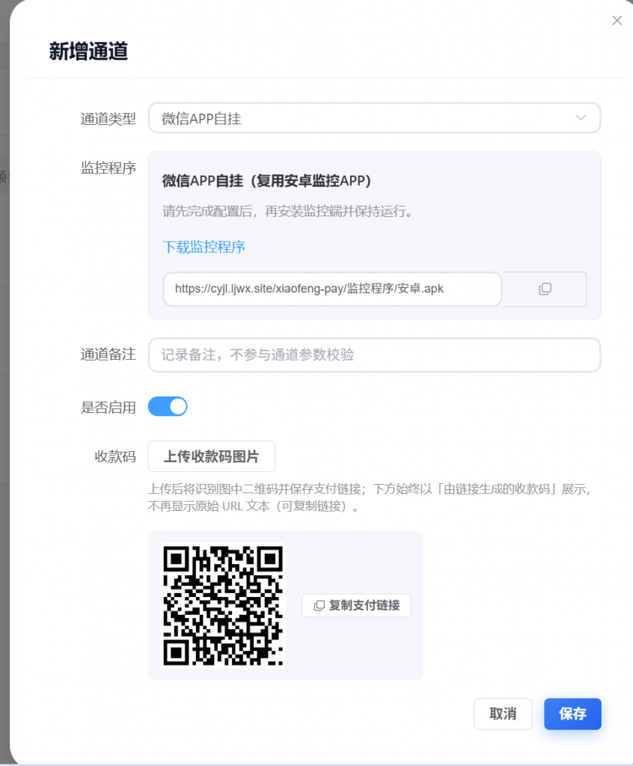Click the chevron arrow in the 通道类型 selector
The height and width of the screenshot is (766, 633).
pos(581,118)
